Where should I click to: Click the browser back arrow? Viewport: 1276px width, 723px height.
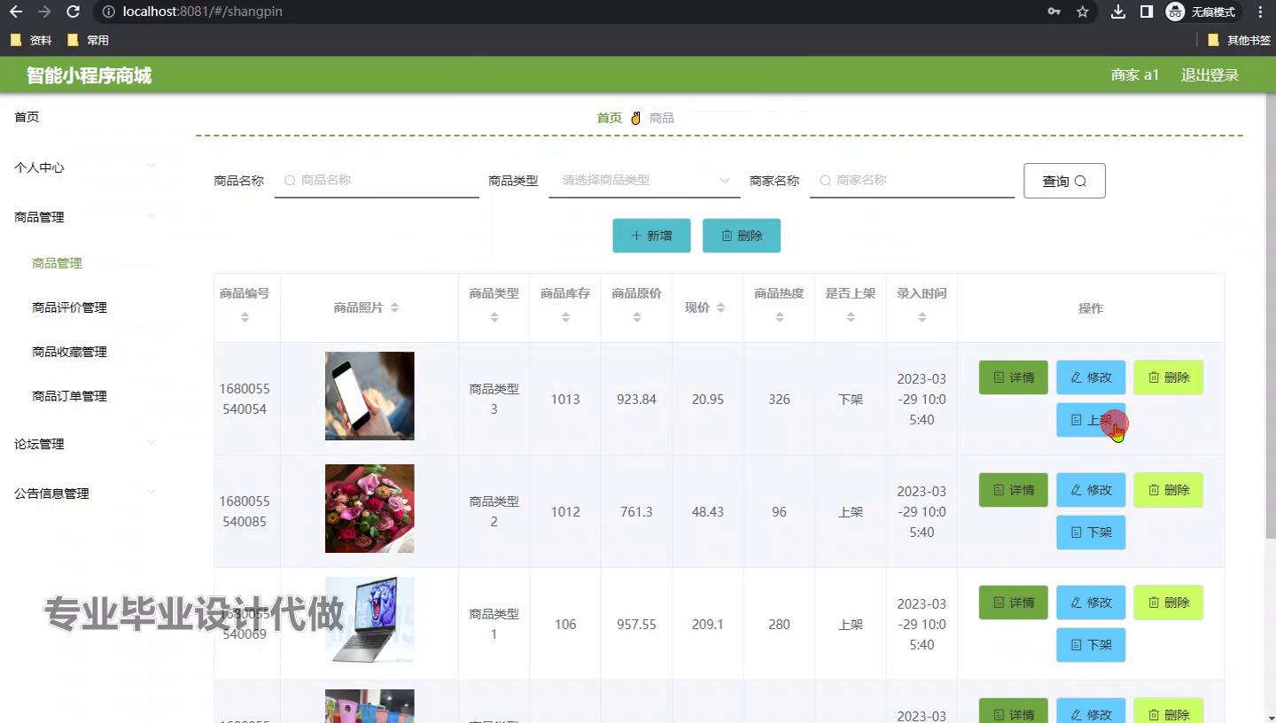[x=16, y=12]
